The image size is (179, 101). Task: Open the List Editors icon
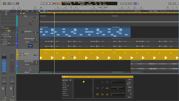pyautogui.click(x=169, y=4)
